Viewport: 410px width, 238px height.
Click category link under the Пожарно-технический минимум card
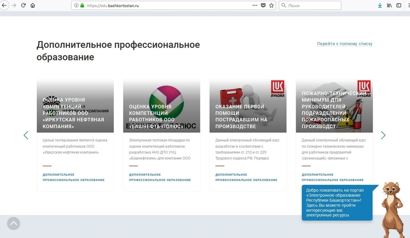tap(333, 177)
